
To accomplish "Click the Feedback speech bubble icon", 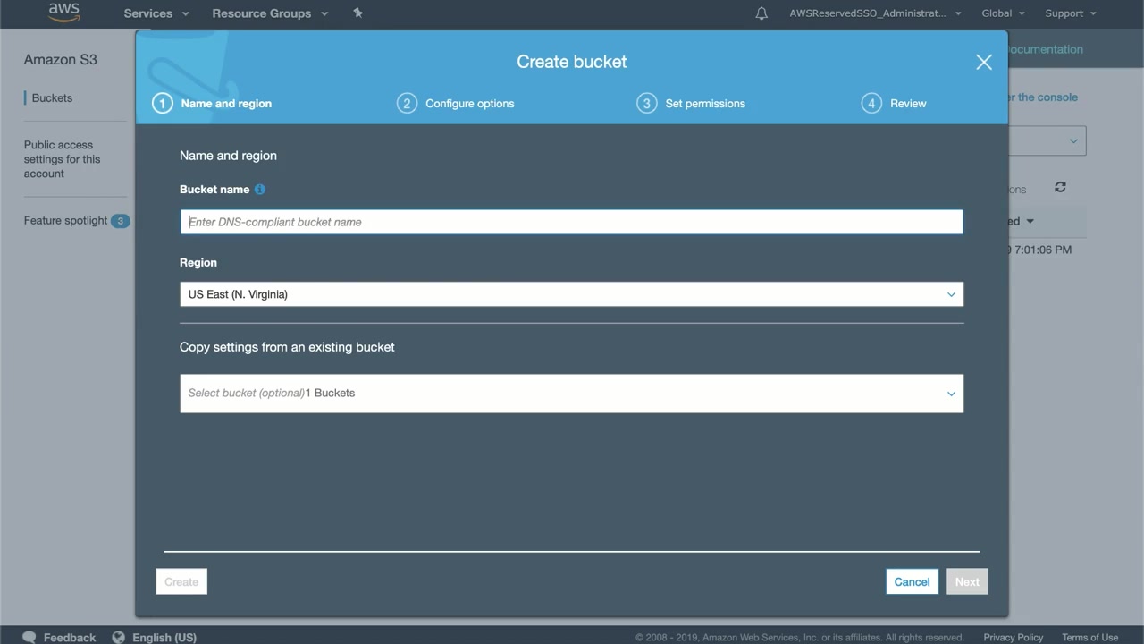I will pyautogui.click(x=29, y=638).
